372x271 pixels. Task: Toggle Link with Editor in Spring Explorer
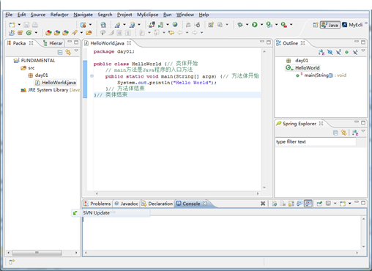[x=343, y=133]
